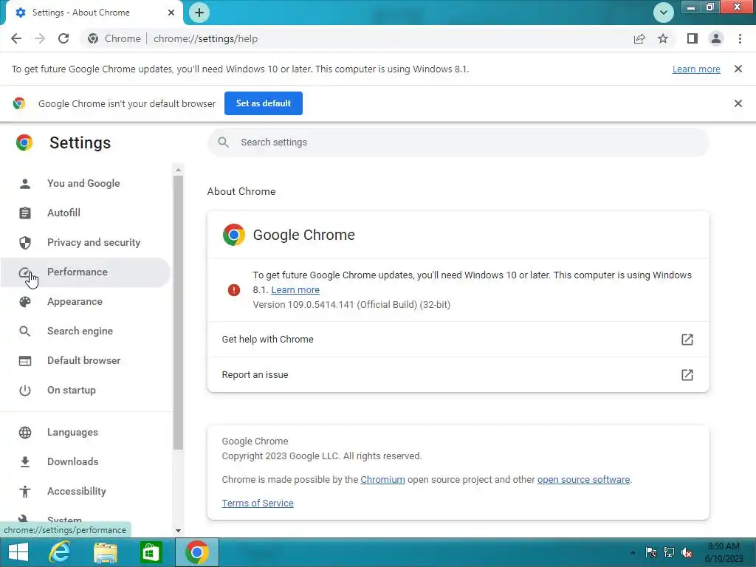Click Learn more in the top infobar
Image resolution: width=756 pixels, height=567 pixels.
pyautogui.click(x=696, y=69)
